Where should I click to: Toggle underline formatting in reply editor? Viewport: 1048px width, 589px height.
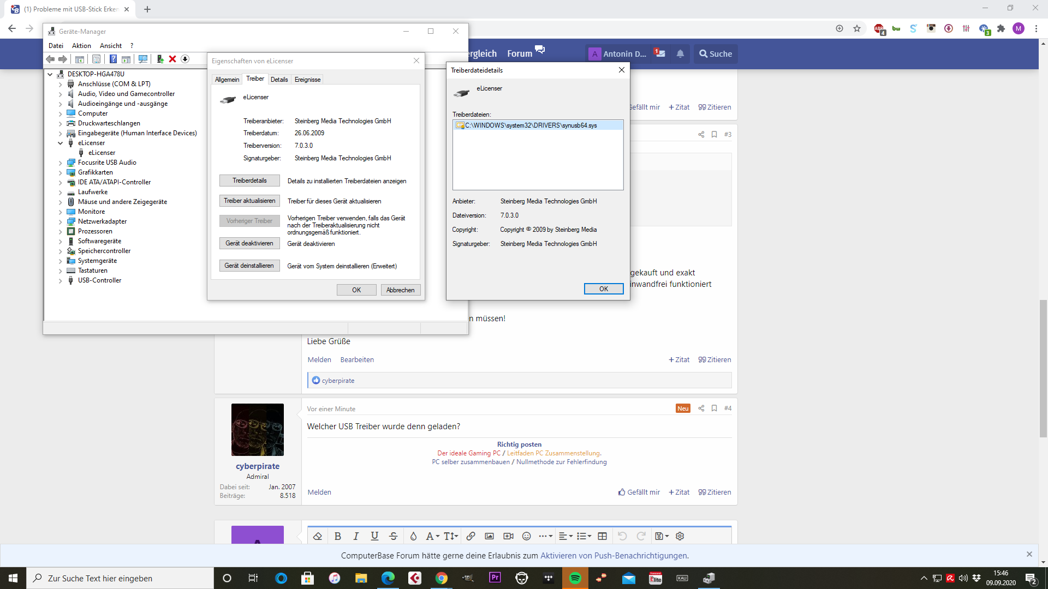(374, 536)
